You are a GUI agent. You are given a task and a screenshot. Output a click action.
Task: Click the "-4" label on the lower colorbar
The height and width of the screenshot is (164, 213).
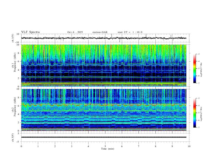coord(198,106)
